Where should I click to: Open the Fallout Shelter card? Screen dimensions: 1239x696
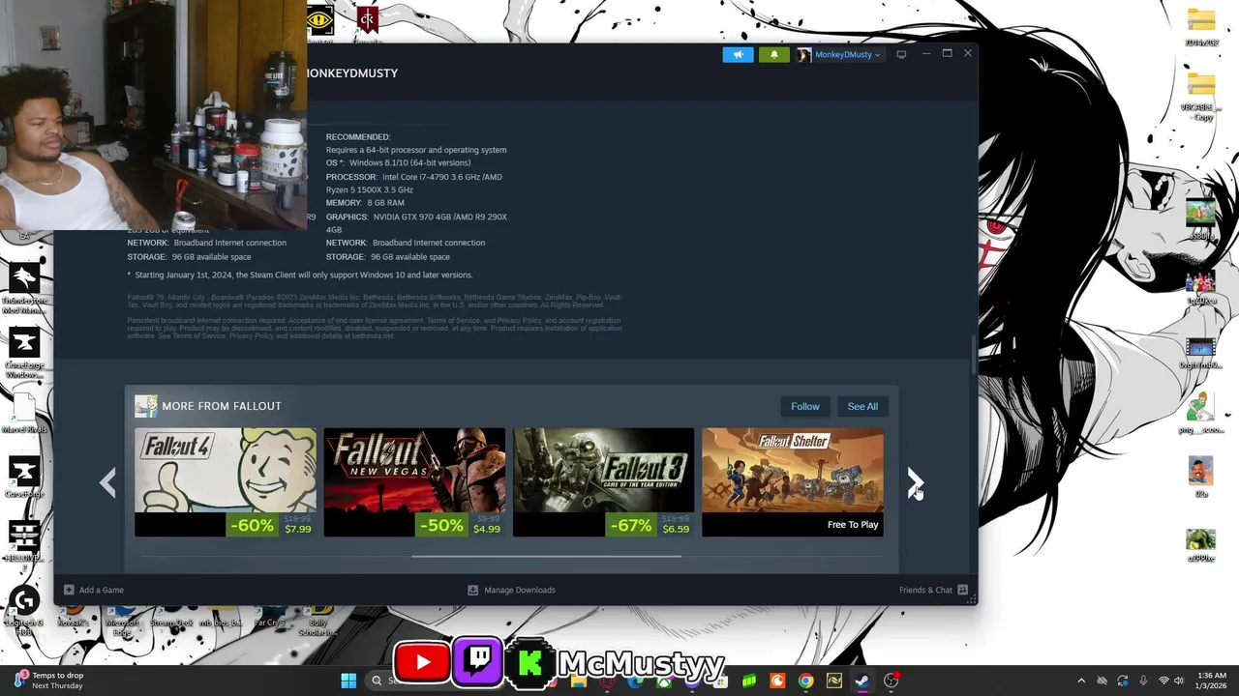pos(792,481)
